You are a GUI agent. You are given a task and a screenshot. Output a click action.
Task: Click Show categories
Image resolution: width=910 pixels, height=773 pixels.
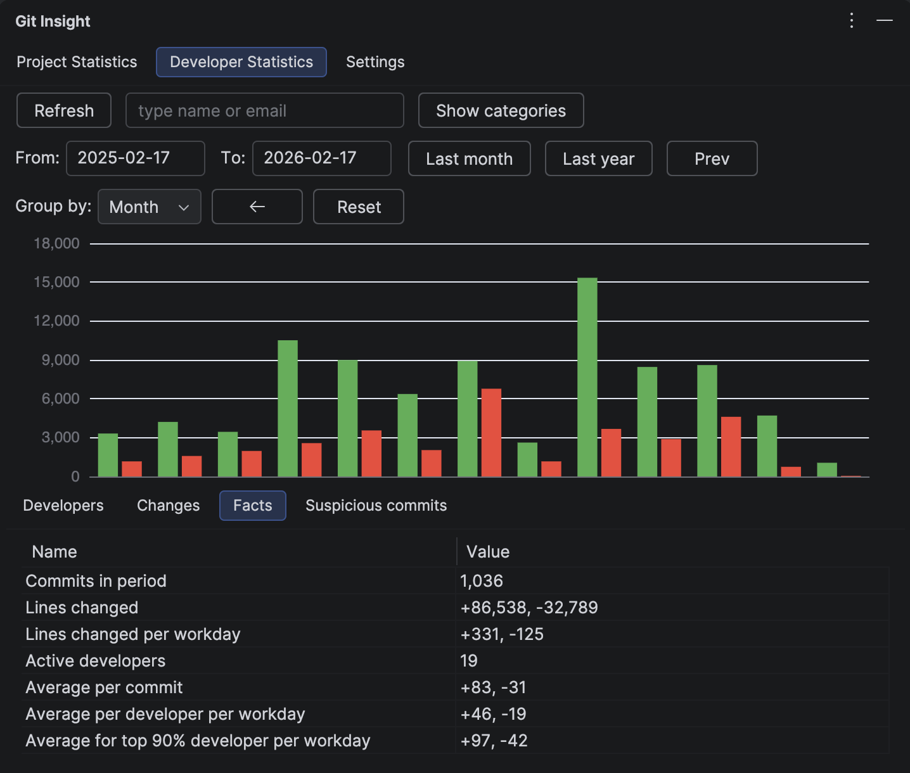pos(501,110)
